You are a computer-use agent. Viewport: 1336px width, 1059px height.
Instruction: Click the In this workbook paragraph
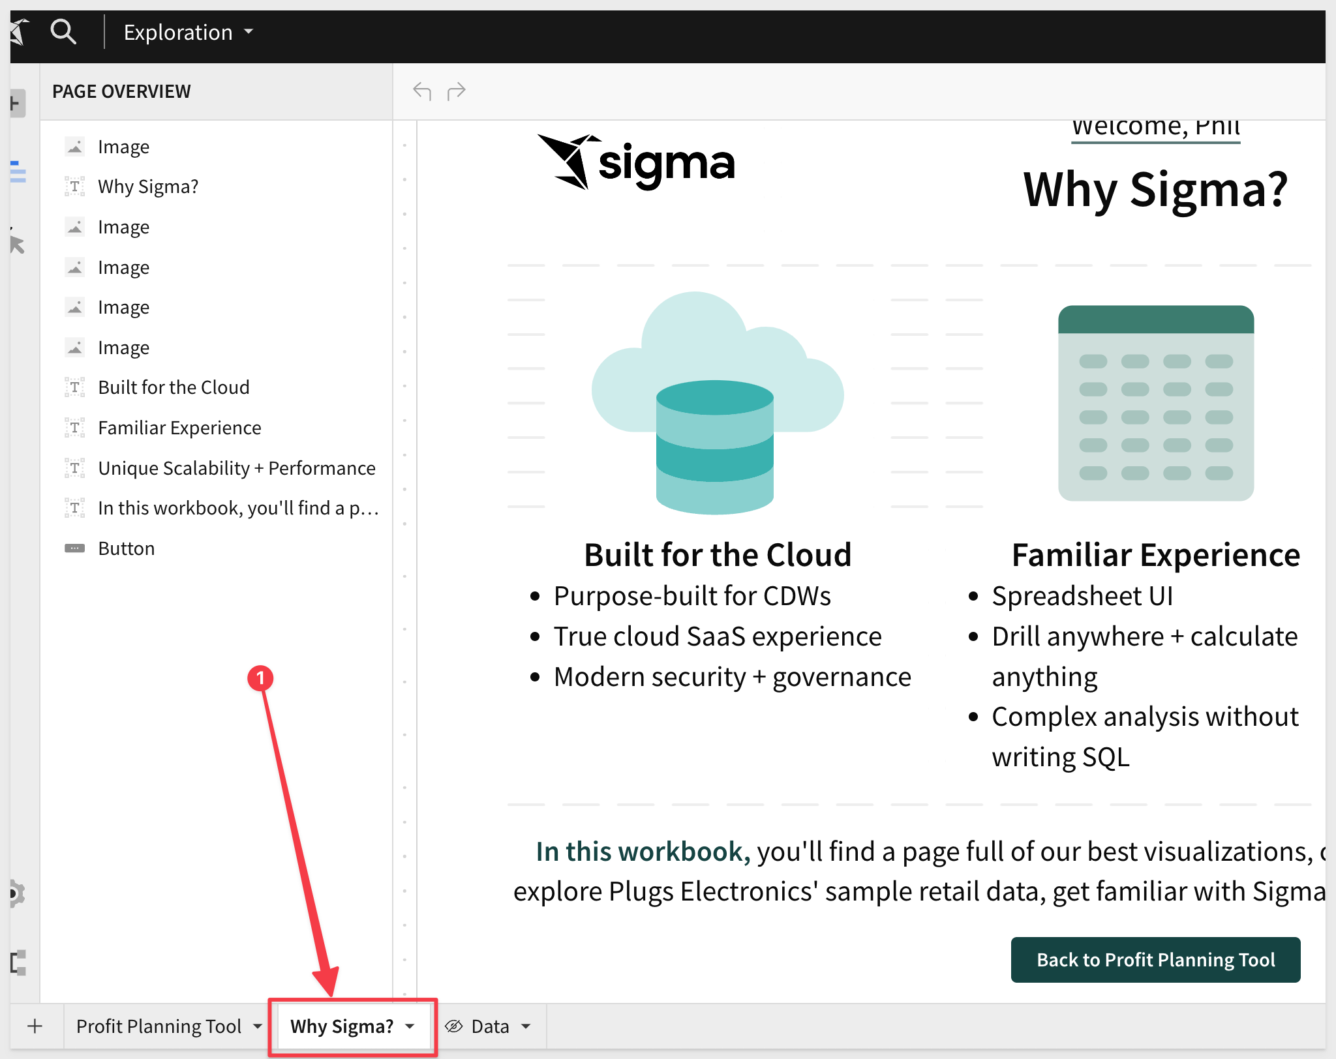point(920,871)
